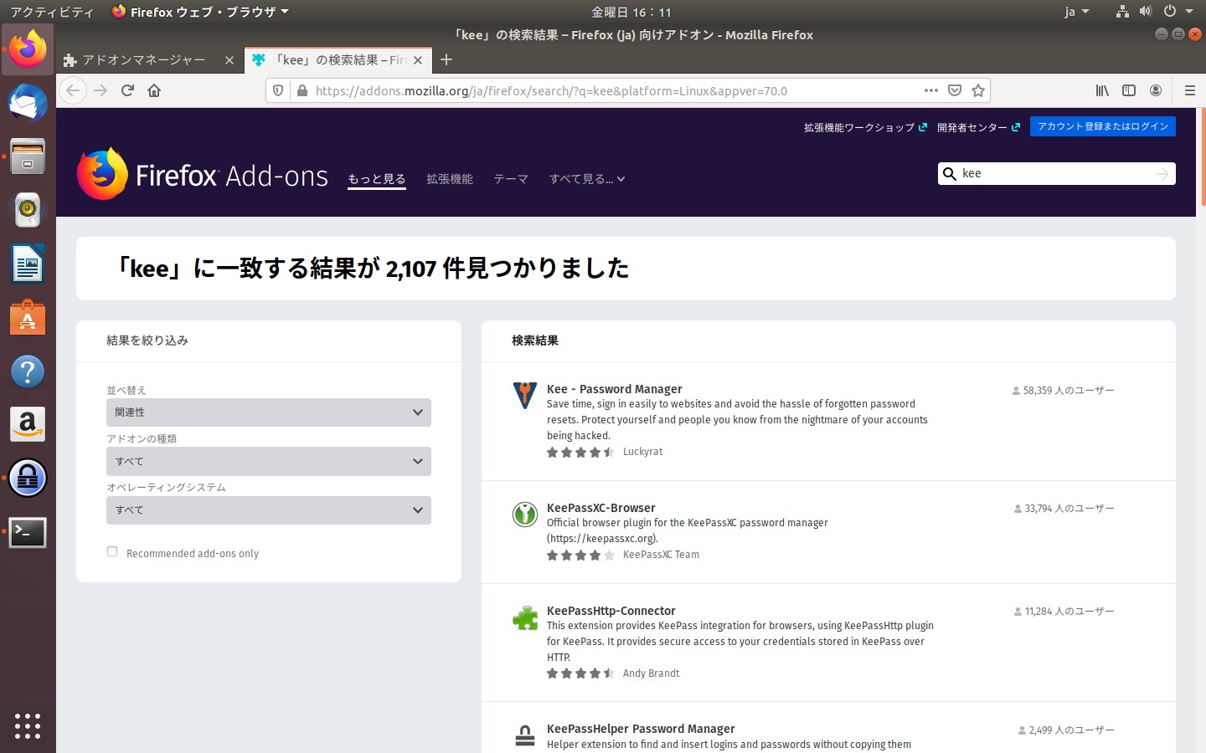Open the ja input language indicator
1206x753 pixels.
[x=1076, y=12]
